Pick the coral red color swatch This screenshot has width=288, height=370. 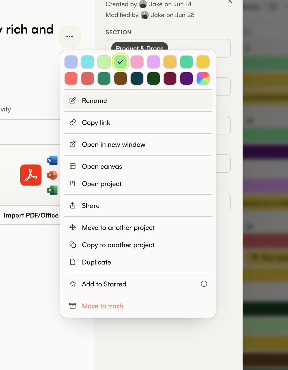click(x=71, y=78)
